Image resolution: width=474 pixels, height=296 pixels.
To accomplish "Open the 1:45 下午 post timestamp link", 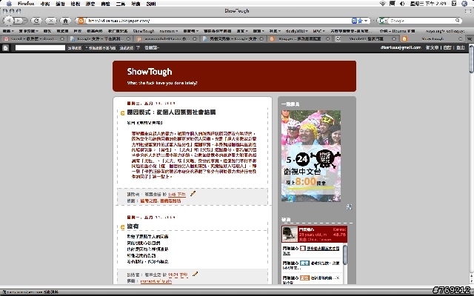I will [x=177, y=194].
